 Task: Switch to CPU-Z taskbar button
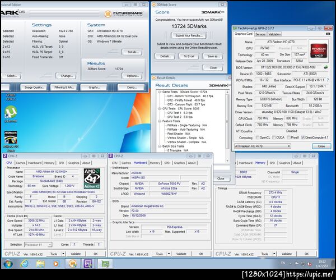coord(88,264)
